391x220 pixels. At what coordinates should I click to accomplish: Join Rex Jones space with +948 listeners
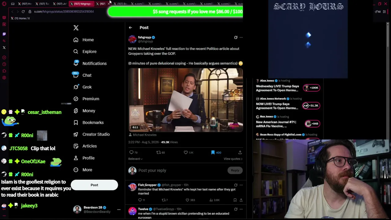tap(312, 123)
